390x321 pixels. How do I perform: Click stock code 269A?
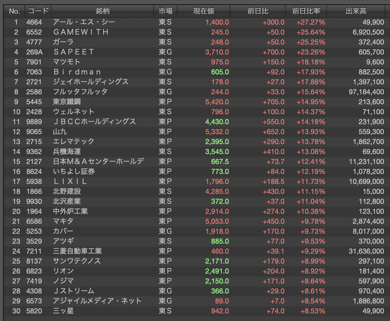(x=34, y=52)
